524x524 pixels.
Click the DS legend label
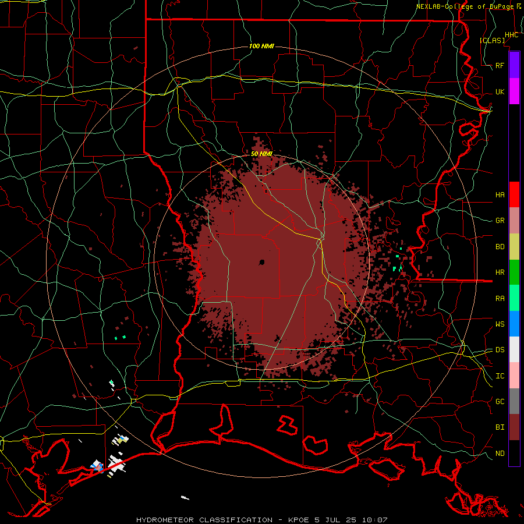500,350
